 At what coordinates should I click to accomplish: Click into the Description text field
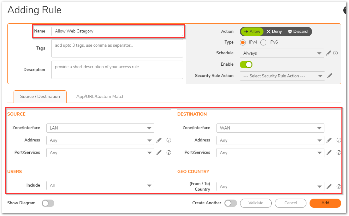(x=117, y=70)
